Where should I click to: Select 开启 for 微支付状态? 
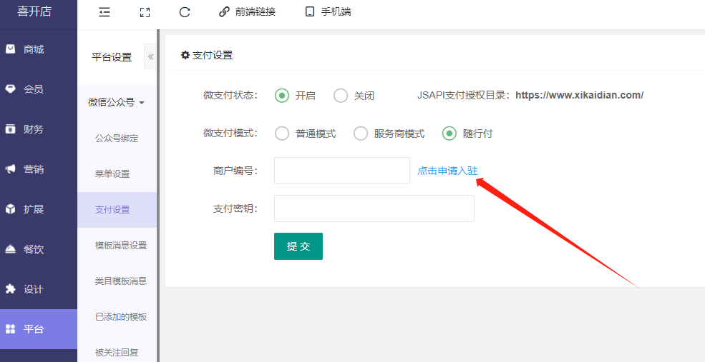(x=282, y=95)
